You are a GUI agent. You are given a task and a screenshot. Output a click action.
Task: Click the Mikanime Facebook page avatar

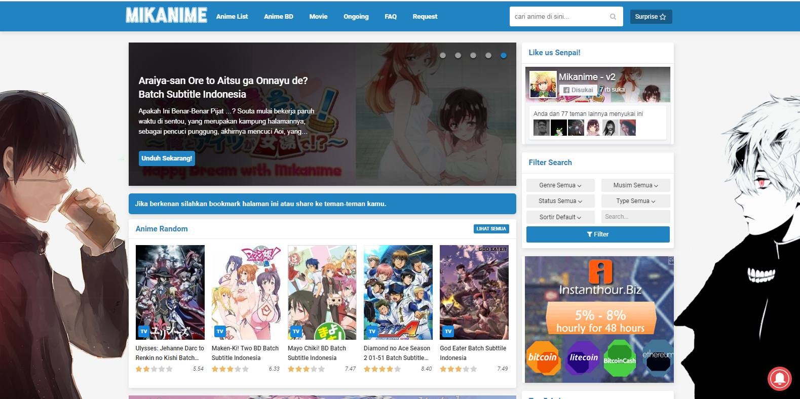coord(543,84)
